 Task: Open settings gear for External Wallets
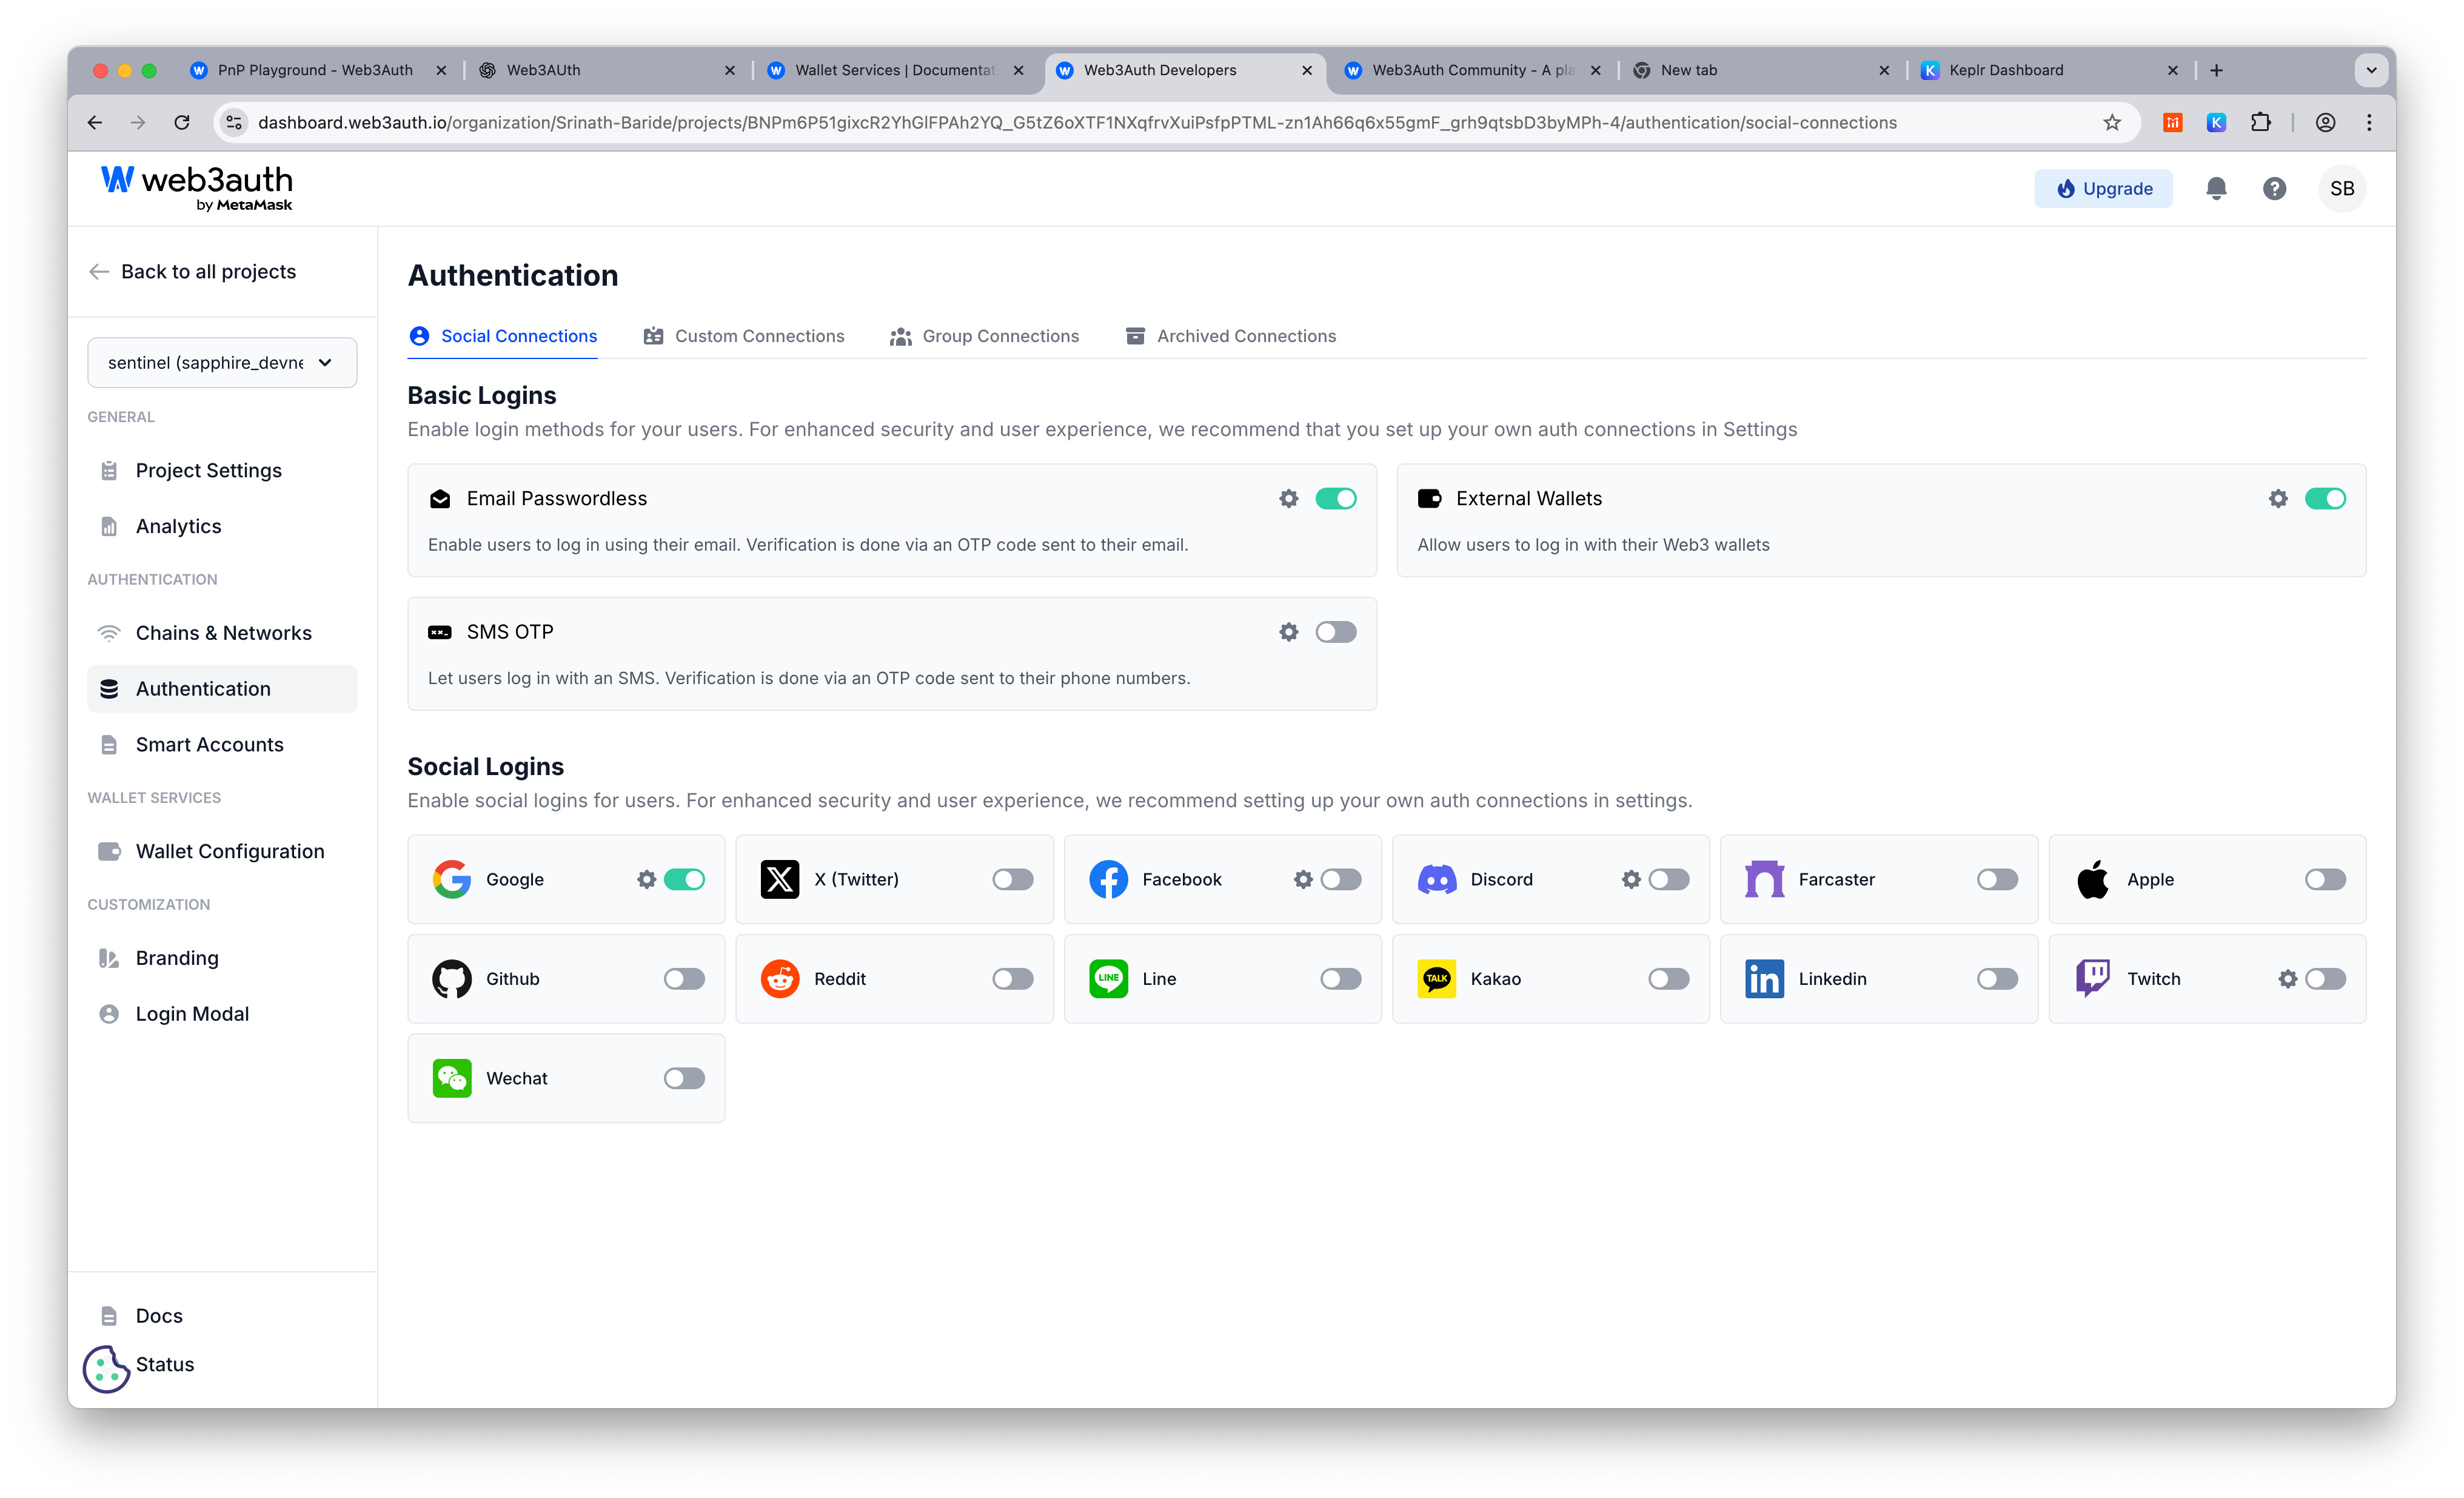2278,498
